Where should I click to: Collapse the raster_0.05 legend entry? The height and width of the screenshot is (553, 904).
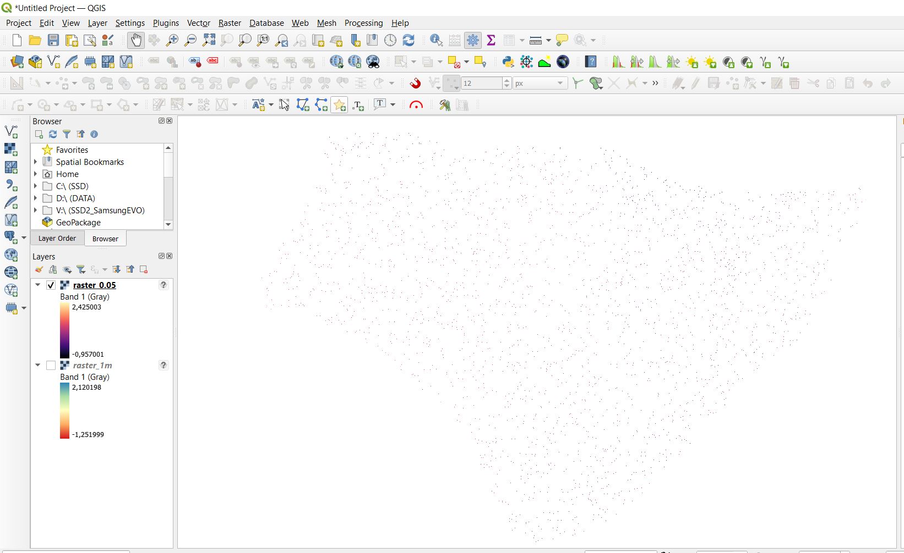(x=37, y=285)
